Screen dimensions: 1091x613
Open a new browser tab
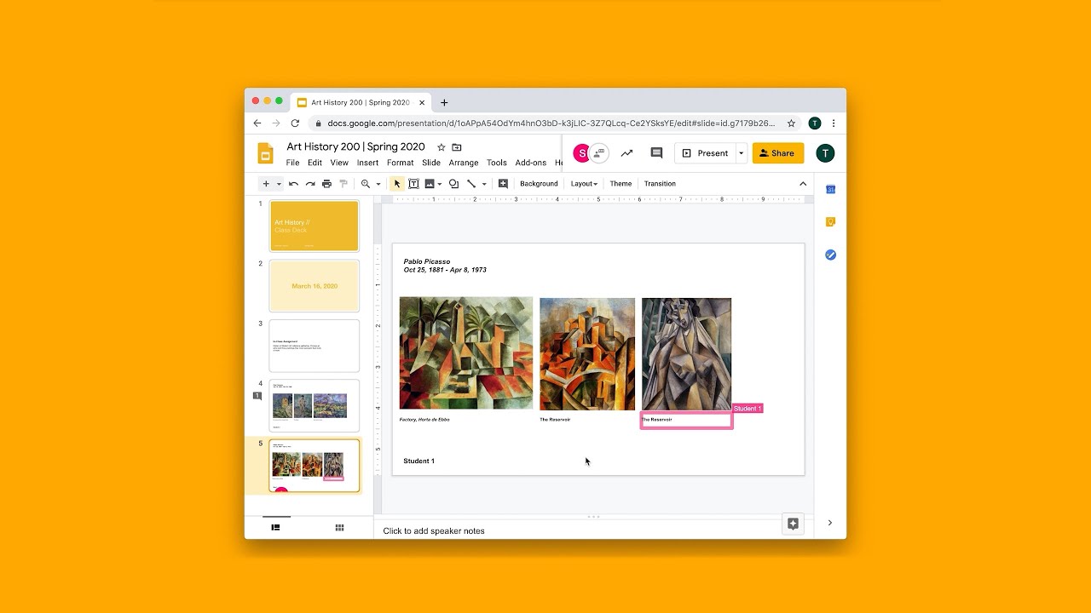click(x=444, y=102)
